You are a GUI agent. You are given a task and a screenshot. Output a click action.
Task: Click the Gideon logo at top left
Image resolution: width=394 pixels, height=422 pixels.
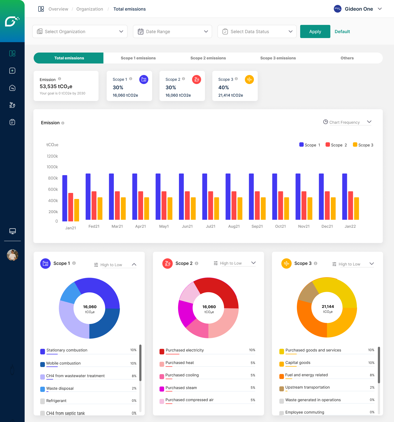(x=12, y=21)
